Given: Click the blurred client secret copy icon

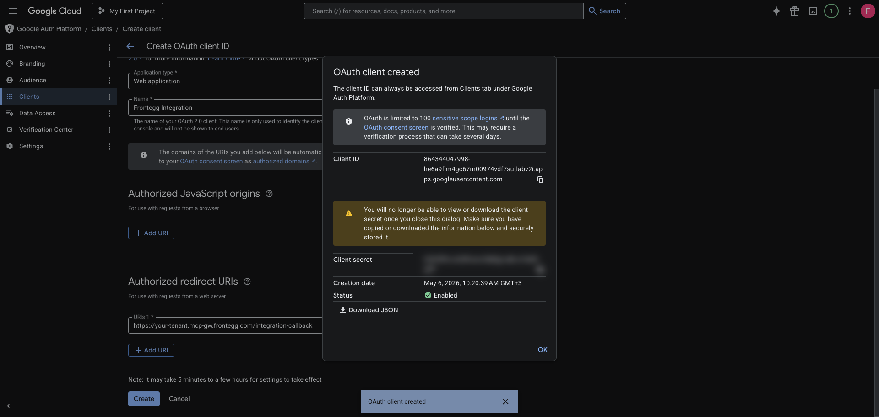Looking at the screenshot, I should click(540, 269).
